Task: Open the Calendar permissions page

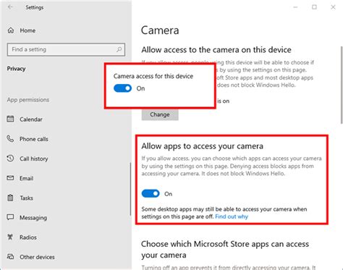Action: pos(31,119)
